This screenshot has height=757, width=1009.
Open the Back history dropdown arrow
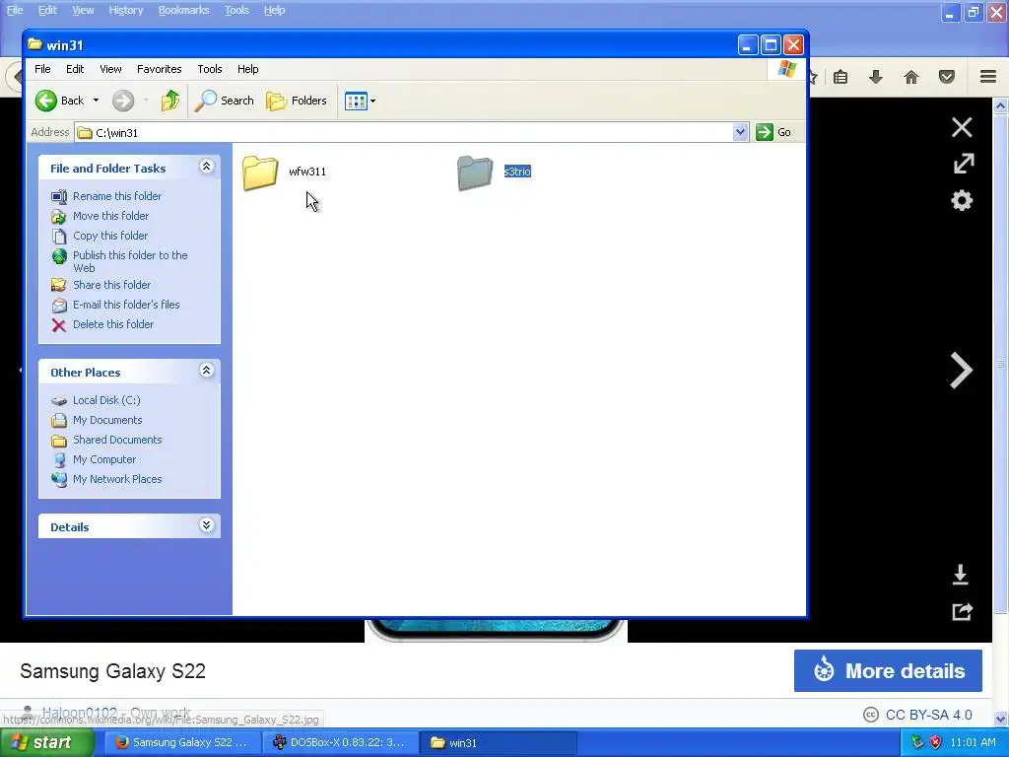pyautogui.click(x=96, y=101)
